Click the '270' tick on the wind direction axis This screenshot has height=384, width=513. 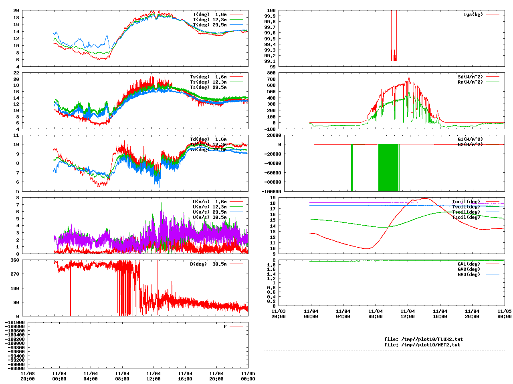tap(15, 274)
